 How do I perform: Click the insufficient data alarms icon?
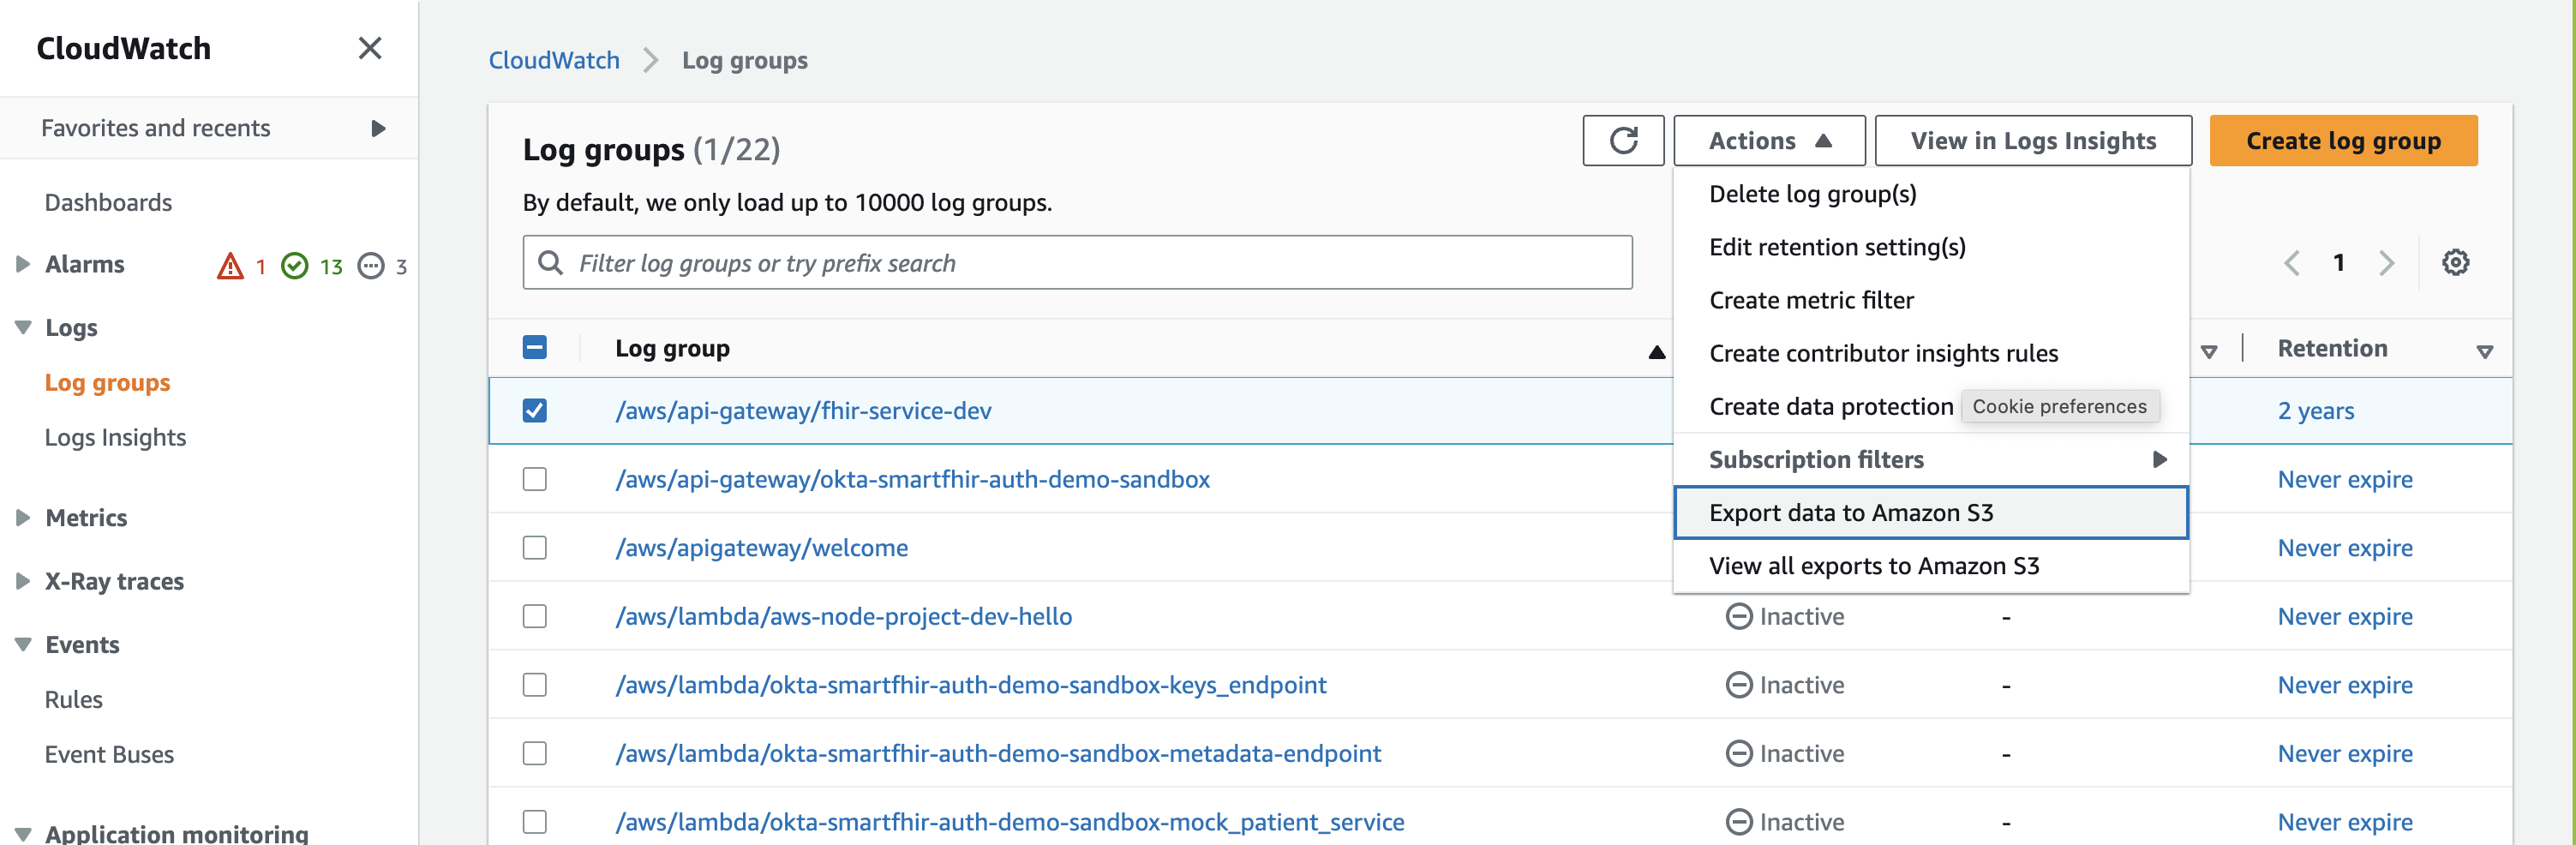371,266
